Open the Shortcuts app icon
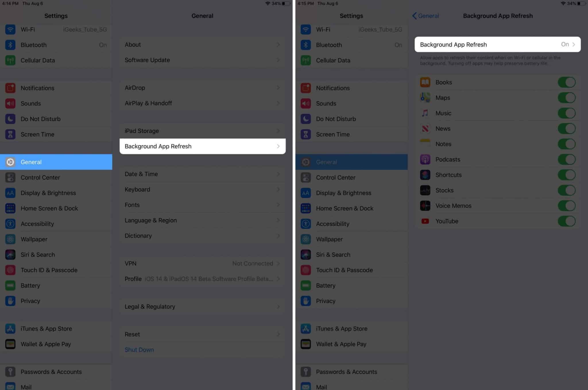 point(426,174)
